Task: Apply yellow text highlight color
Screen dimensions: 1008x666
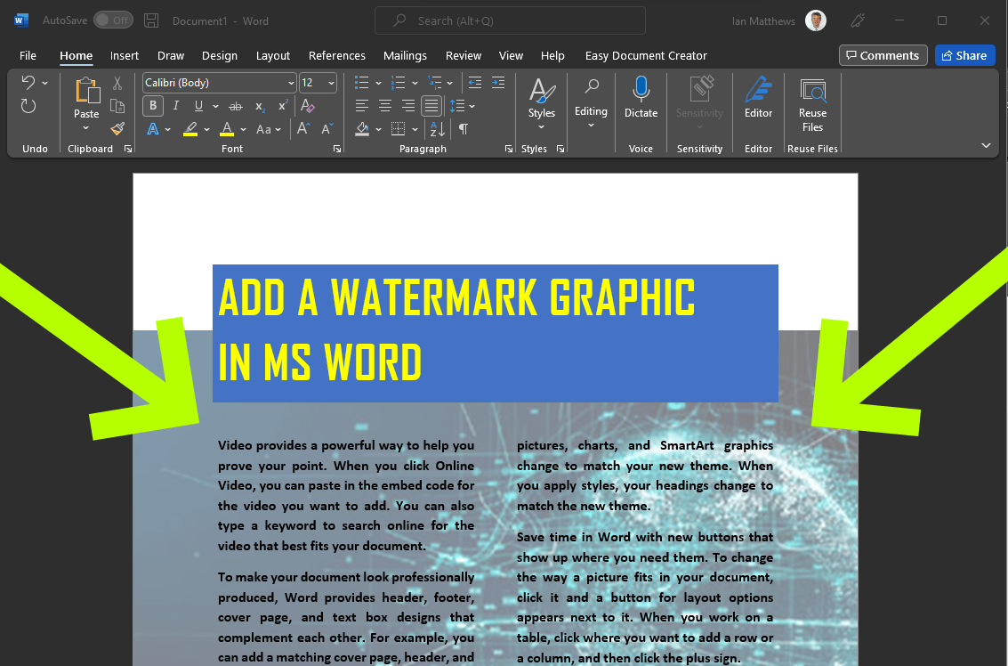Action: (190, 129)
